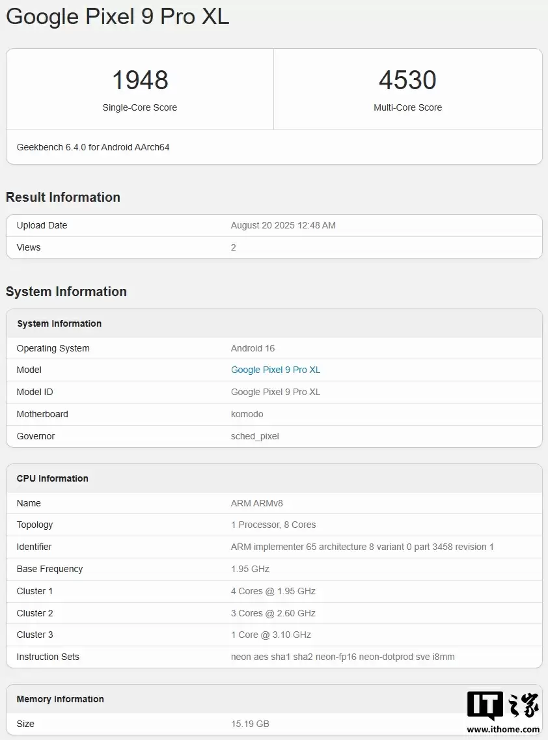Click the Multi-Core Score value 4530
Viewport: 548px width, 740px height.
407,80
